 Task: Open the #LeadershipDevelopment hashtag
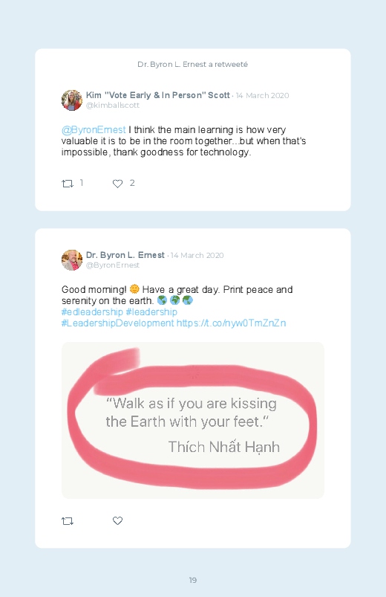[x=117, y=323]
